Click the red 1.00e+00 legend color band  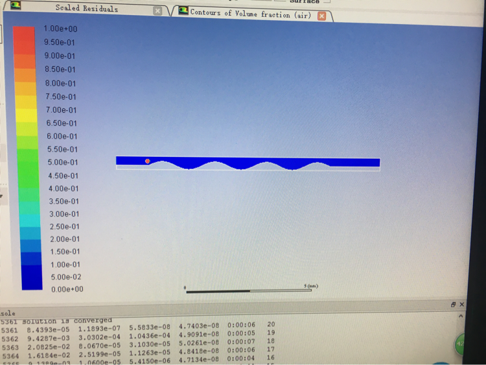pyautogui.click(x=24, y=34)
